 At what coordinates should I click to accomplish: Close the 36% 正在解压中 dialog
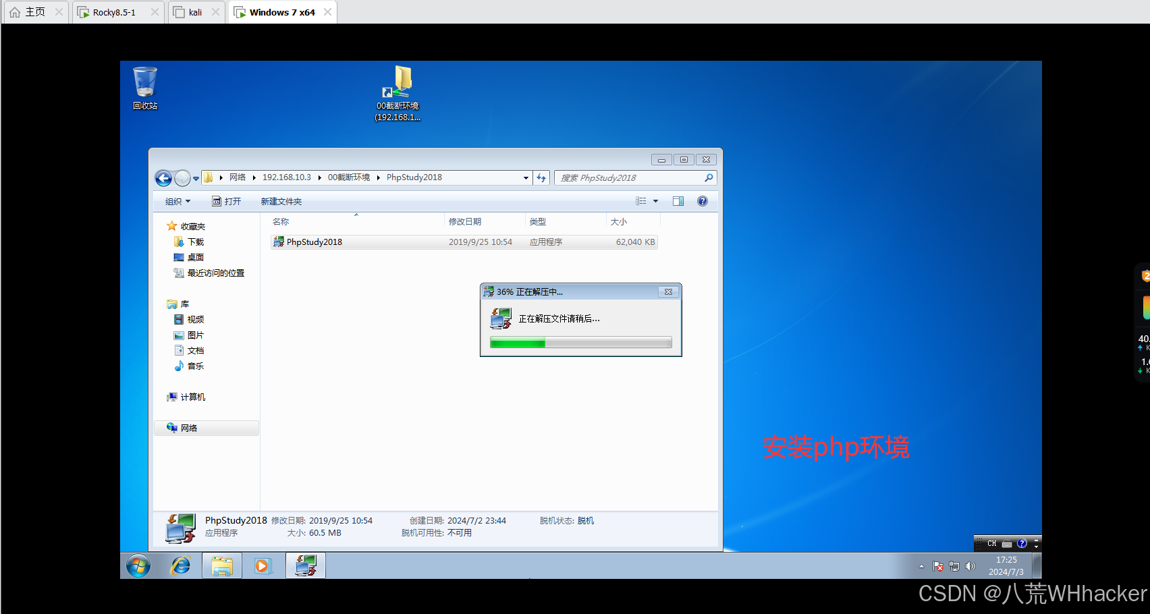point(668,292)
